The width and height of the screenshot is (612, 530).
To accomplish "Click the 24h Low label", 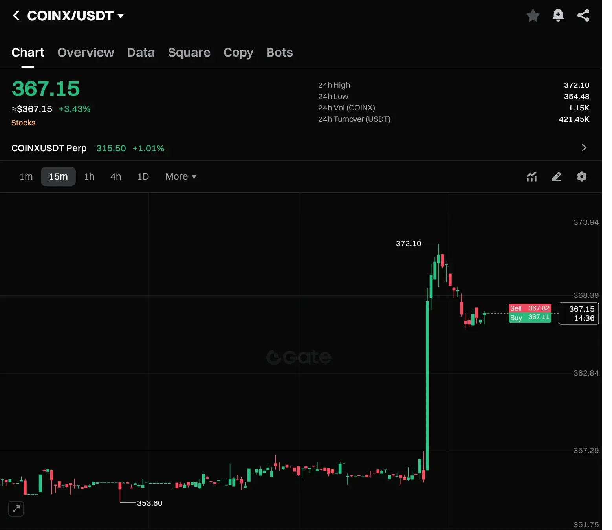I will tap(333, 96).
